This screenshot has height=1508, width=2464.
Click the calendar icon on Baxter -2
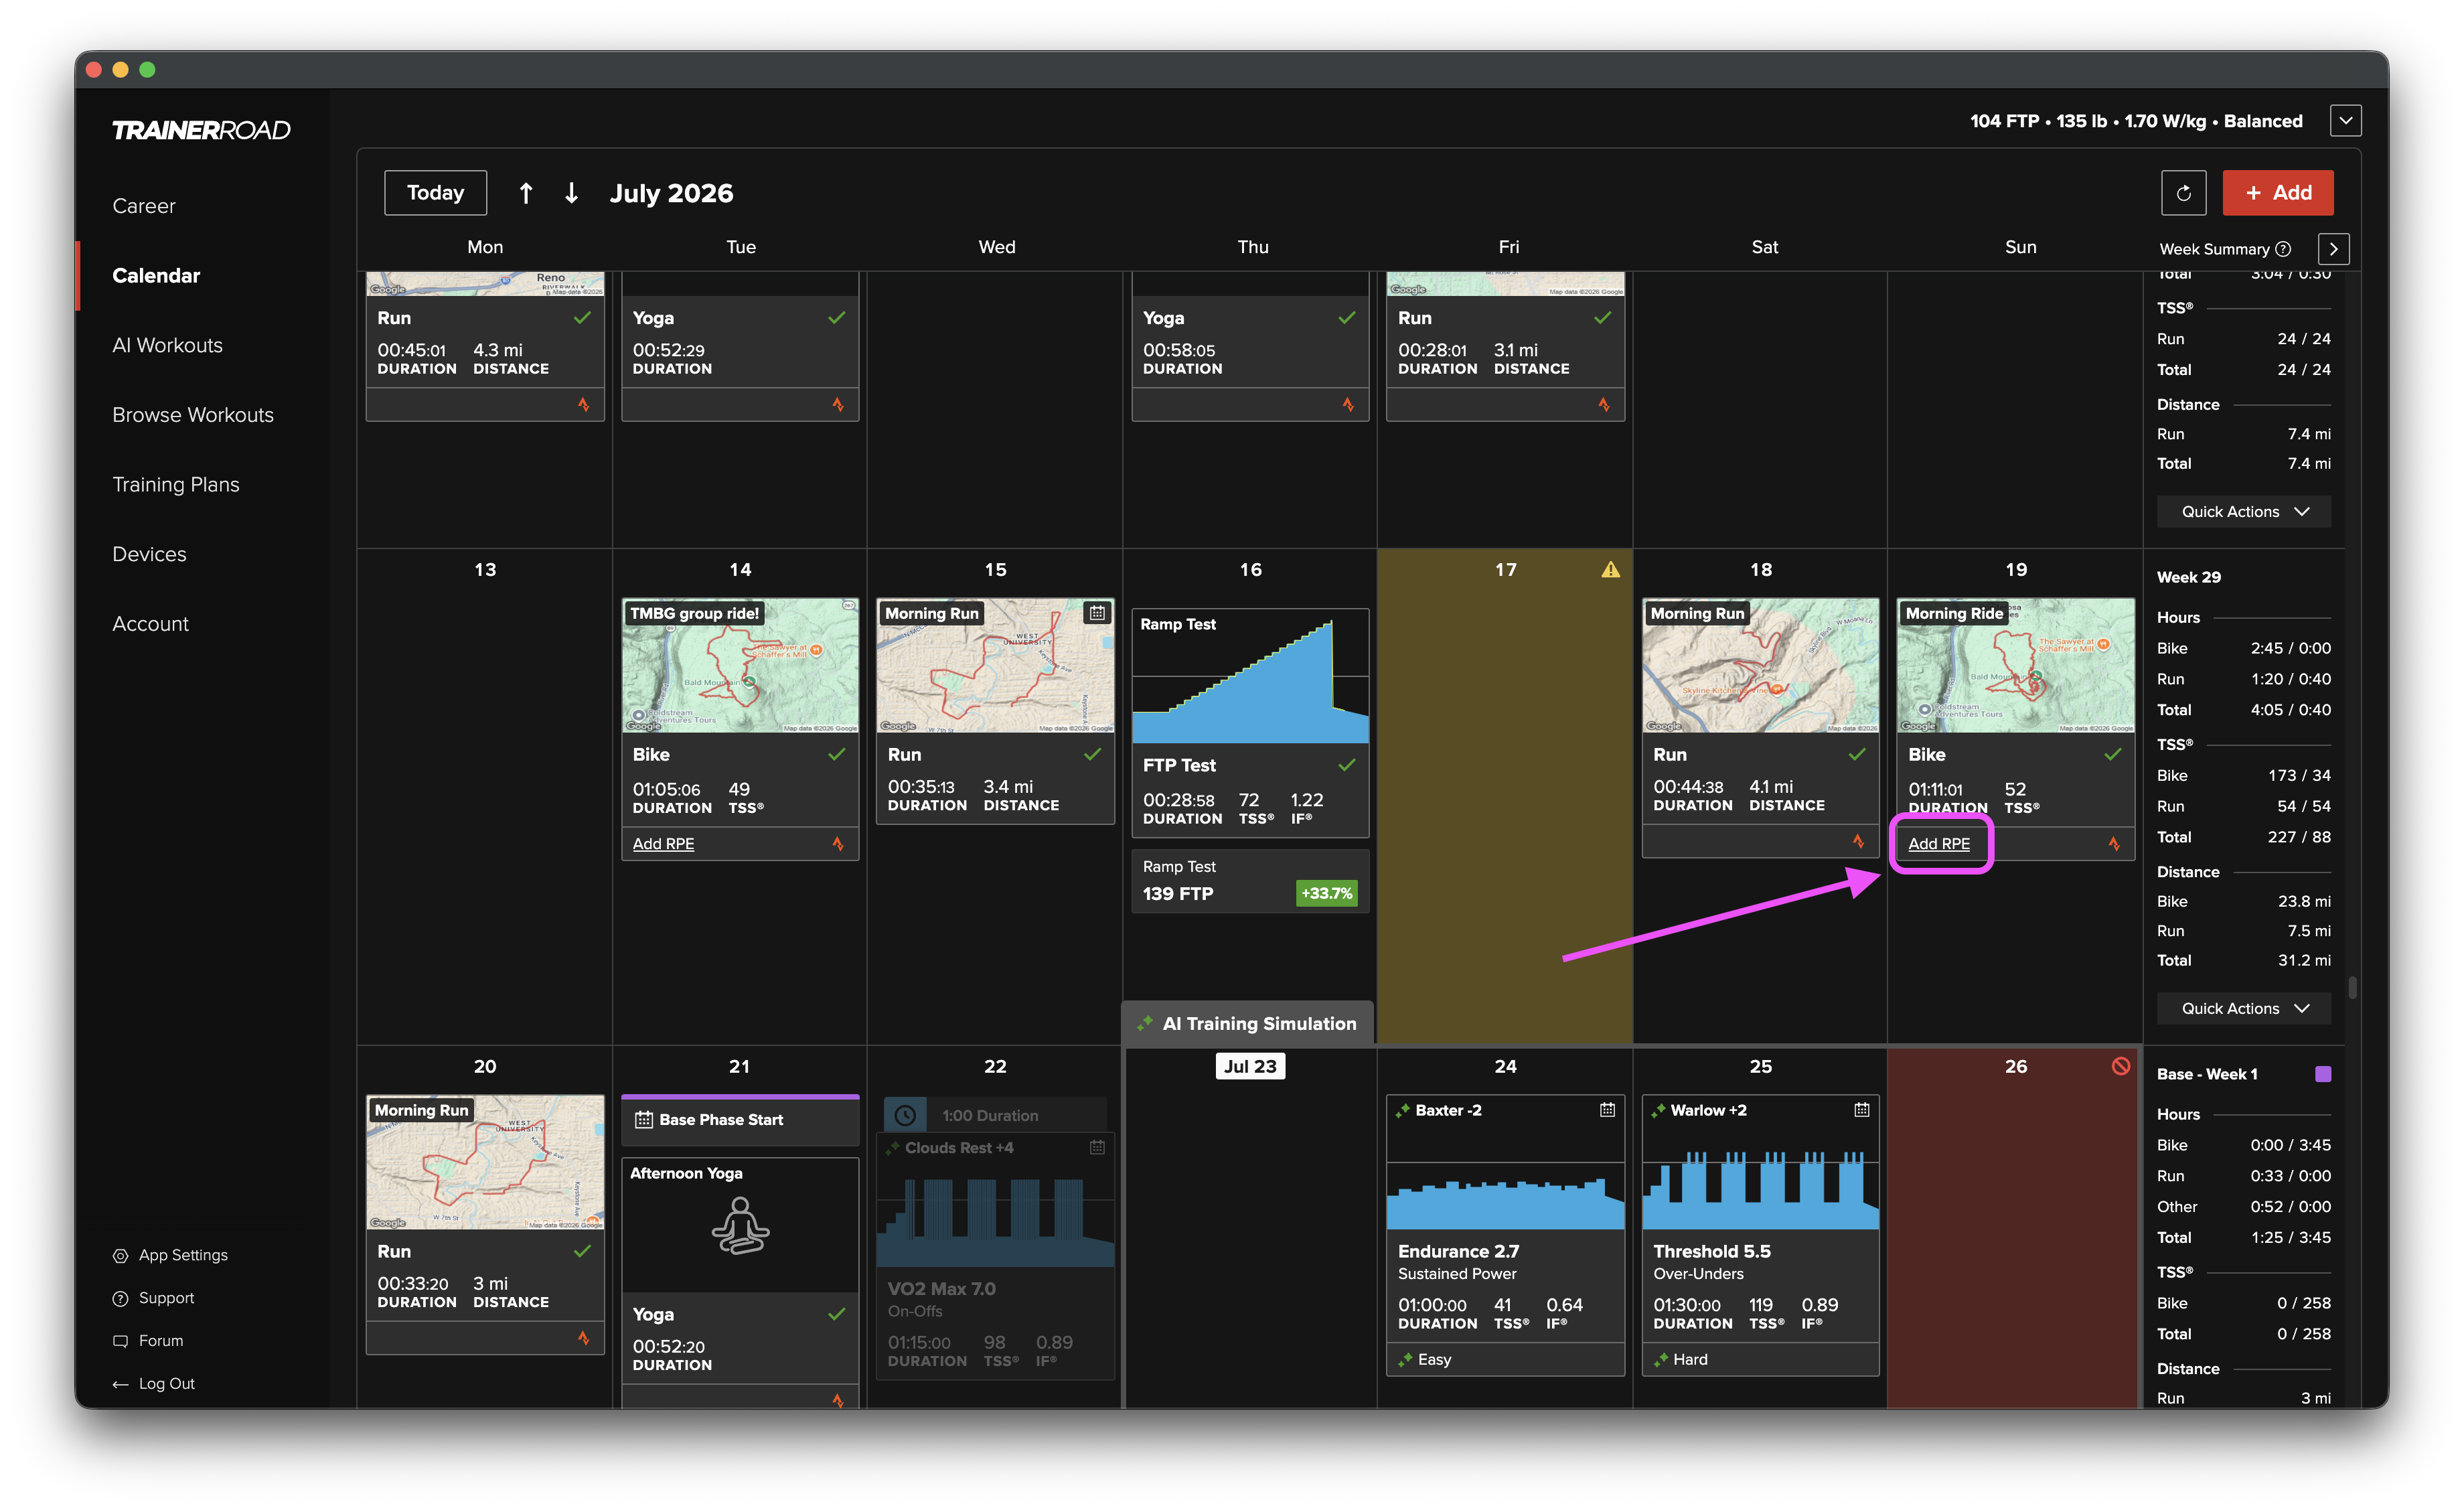1607,1110
